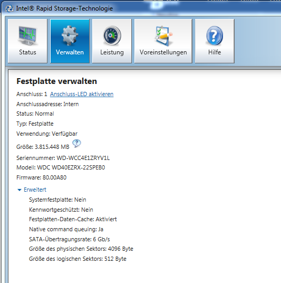The image size is (281, 283).
Task: Click the Modell WDC WD40EZRX-22SPEB0 text
Action: 61,167
